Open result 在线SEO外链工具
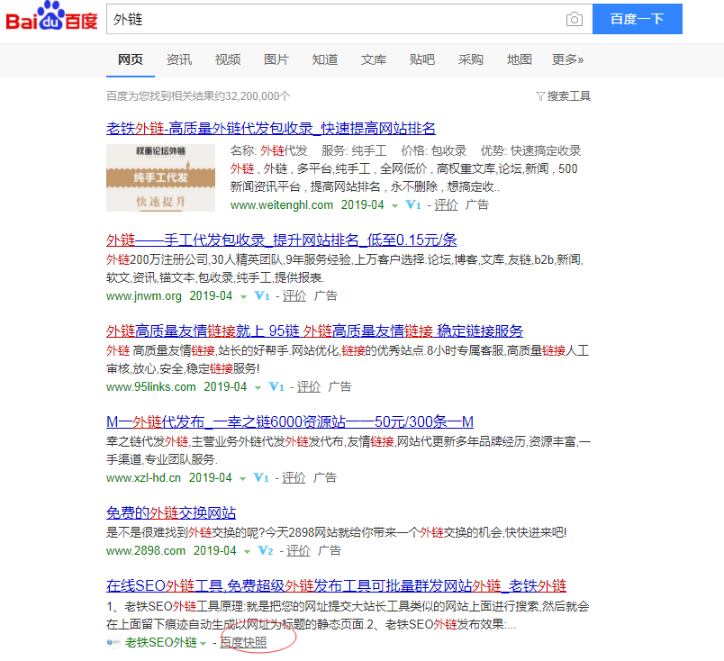Screen dimensions: 724x661 coord(336,585)
